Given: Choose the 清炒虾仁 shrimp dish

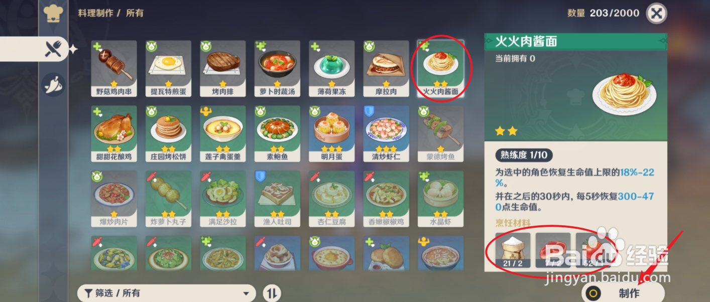Looking at the screenshot, I should coord(386,134).
